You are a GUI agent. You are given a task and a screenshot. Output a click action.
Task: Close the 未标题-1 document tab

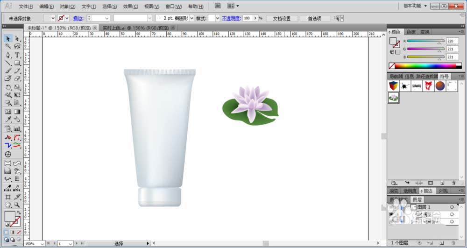pyautogui.click(x=95, y=28)
